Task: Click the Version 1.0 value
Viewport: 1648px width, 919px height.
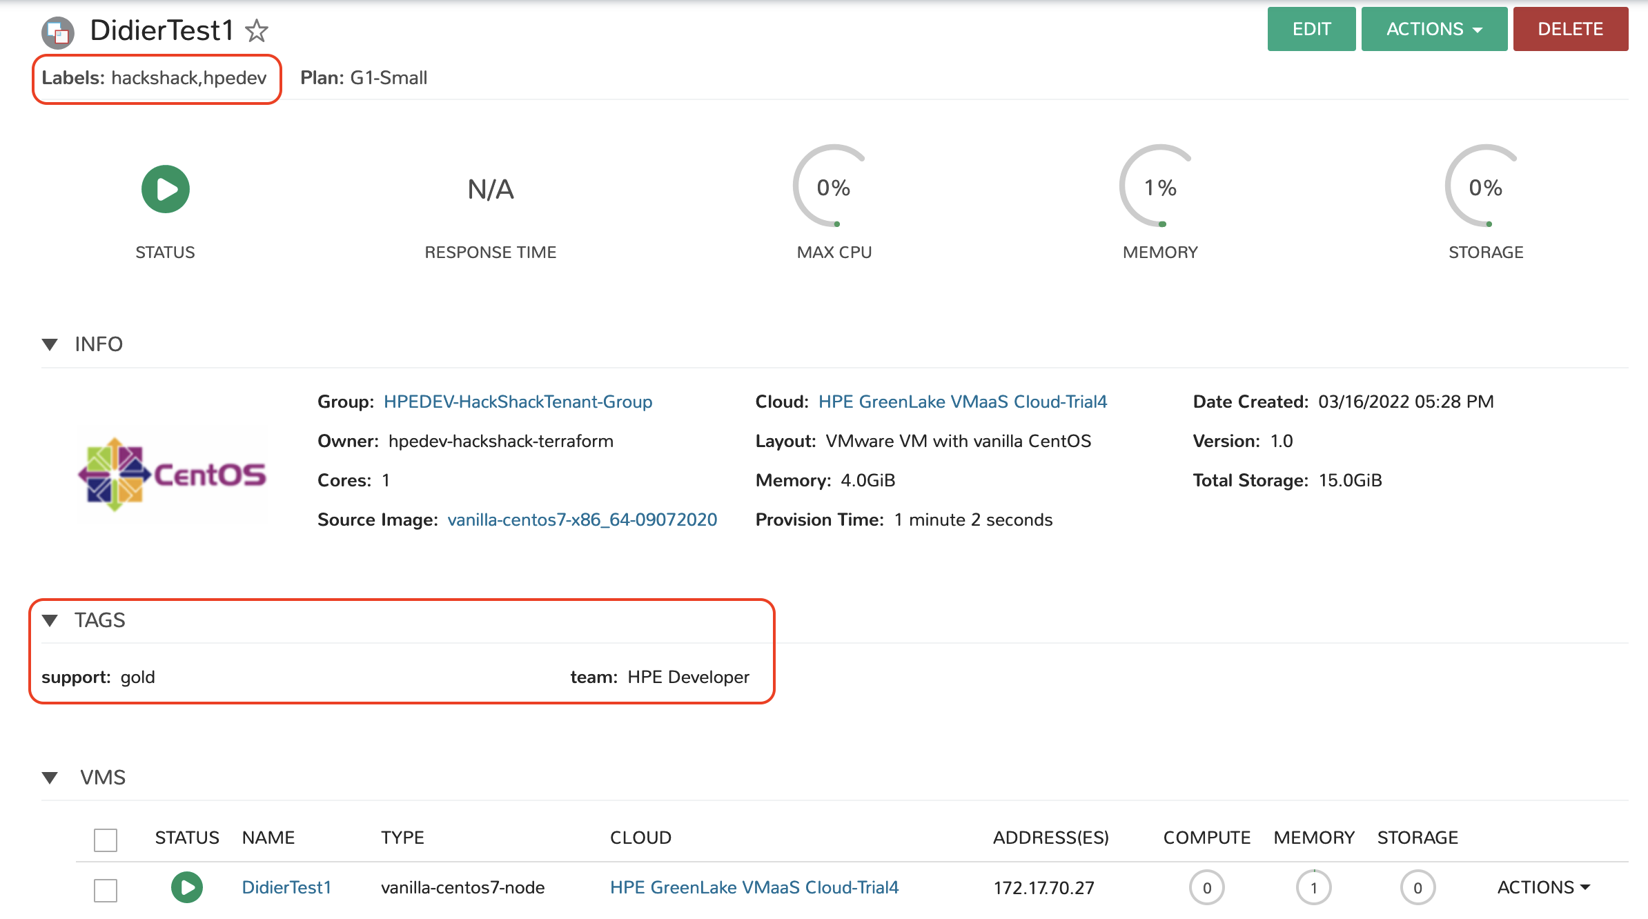Action: pos(1282,441)
